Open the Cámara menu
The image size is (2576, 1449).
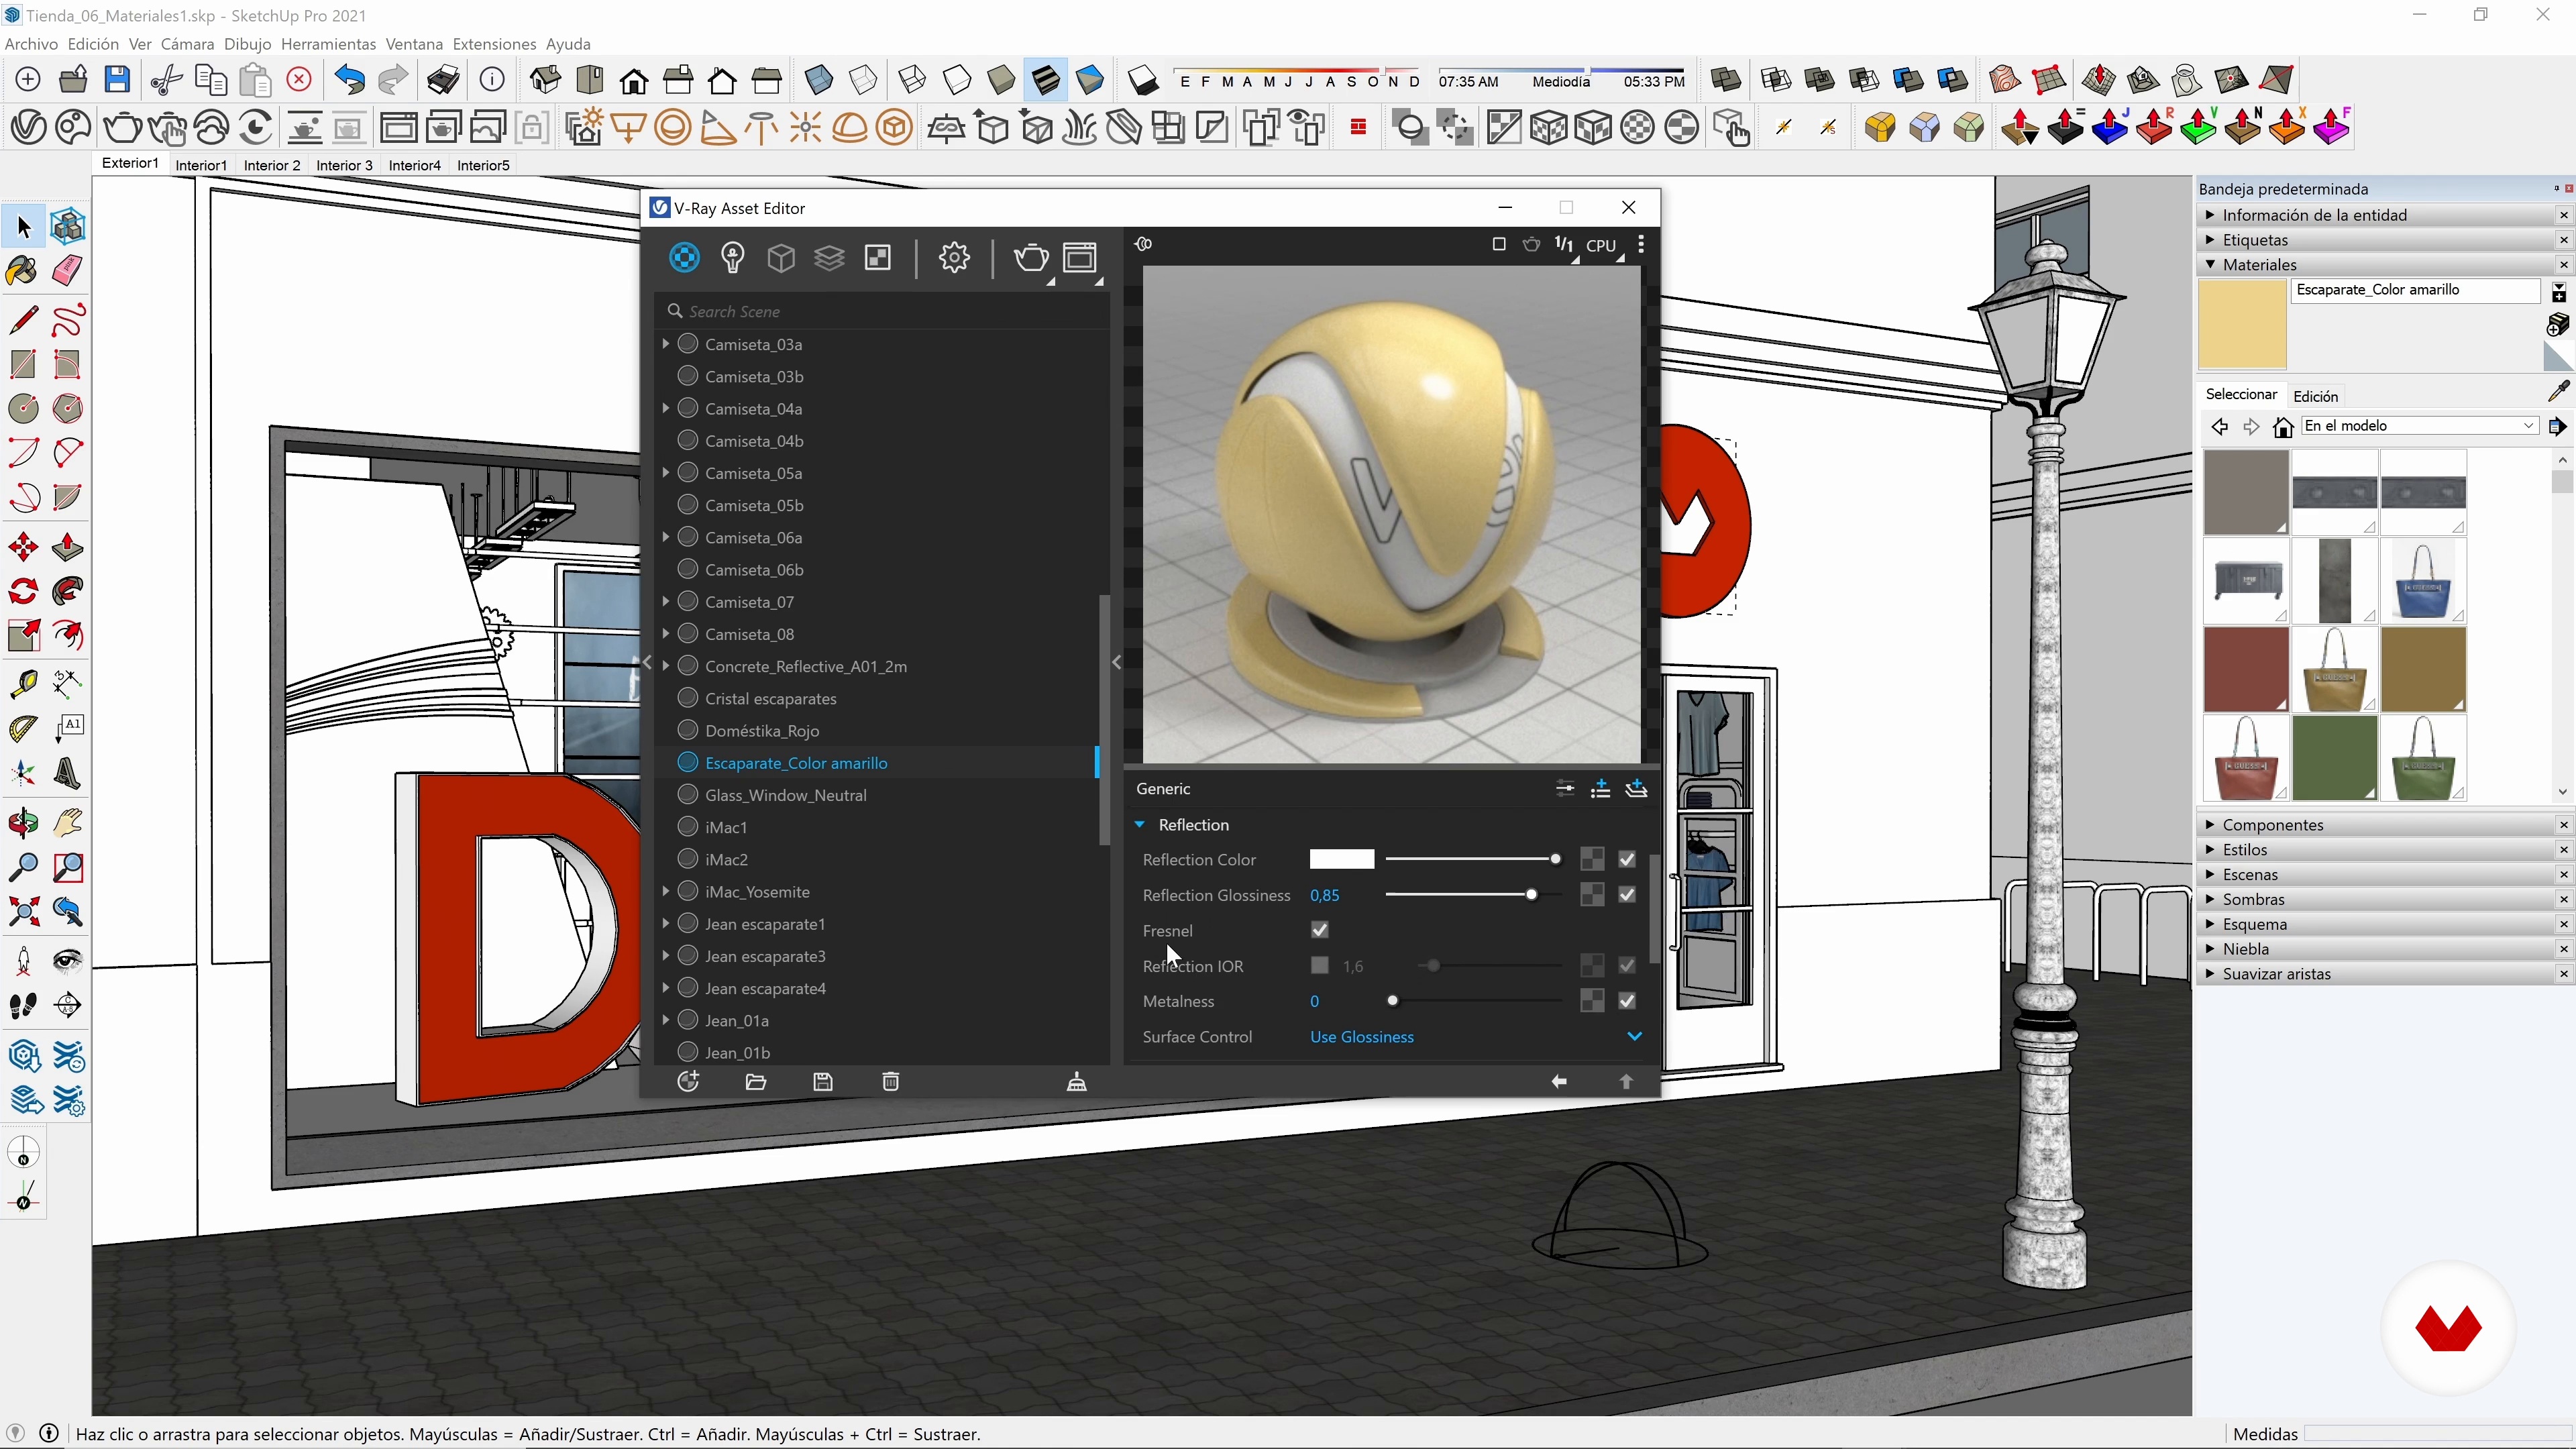click(187, 44)
